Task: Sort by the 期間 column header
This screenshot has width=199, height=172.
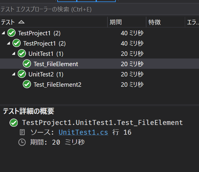Action: coord(127,22)
